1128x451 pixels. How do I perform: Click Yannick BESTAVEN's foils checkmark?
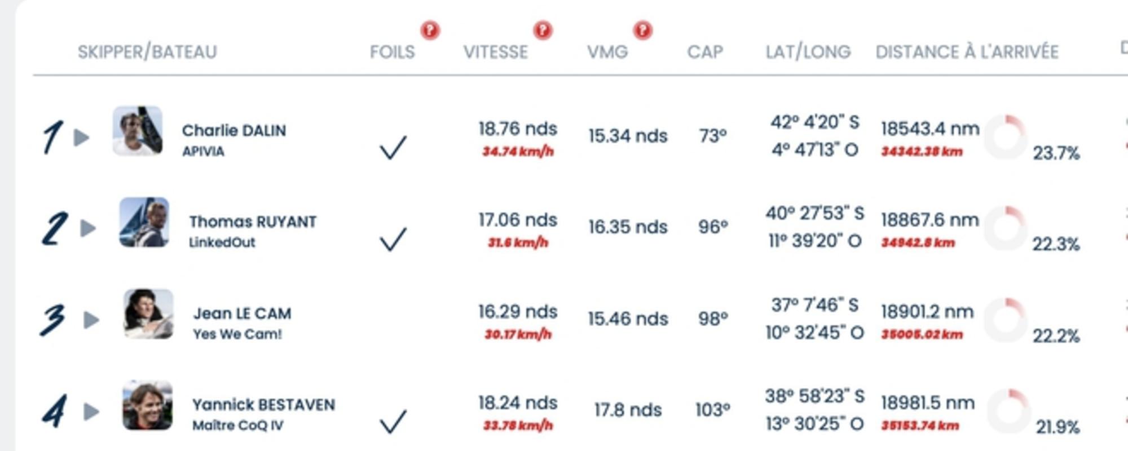click(x=393, y=422)
